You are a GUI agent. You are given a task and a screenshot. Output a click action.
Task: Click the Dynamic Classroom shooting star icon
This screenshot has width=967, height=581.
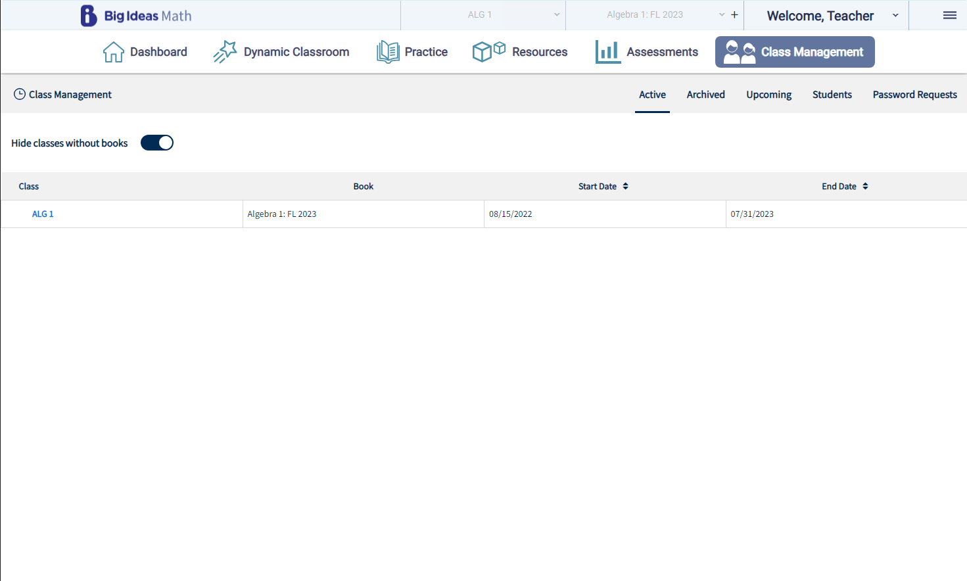[225, 52]
